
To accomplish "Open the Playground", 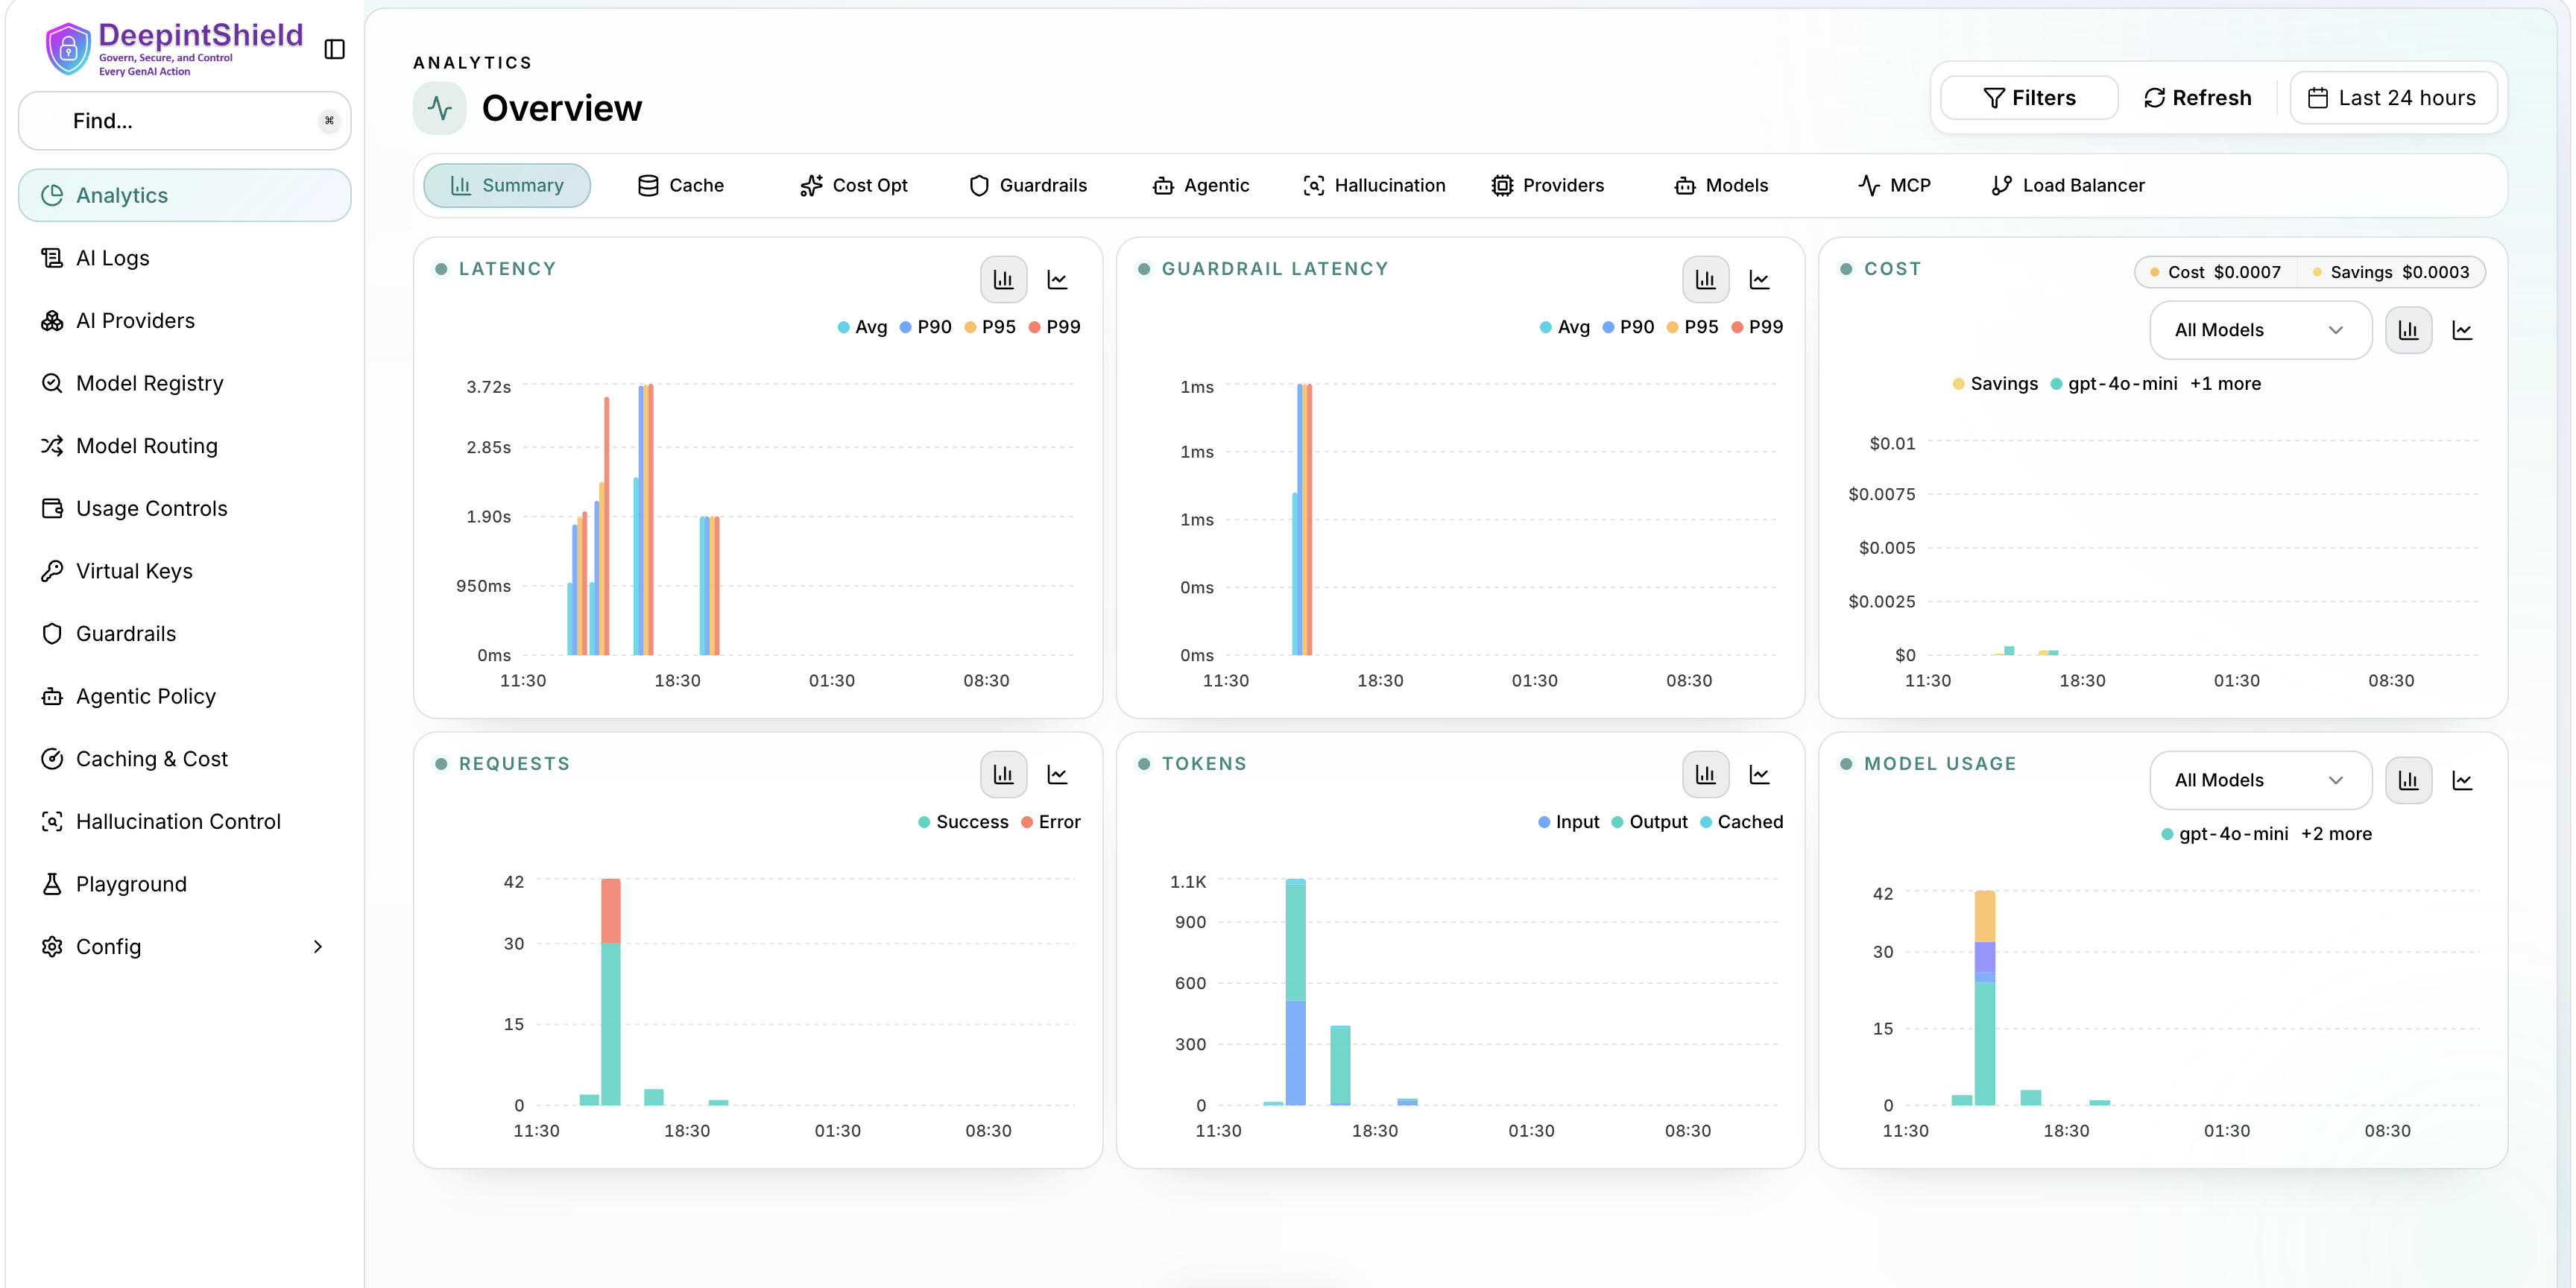I will click(x=185, y=884).
